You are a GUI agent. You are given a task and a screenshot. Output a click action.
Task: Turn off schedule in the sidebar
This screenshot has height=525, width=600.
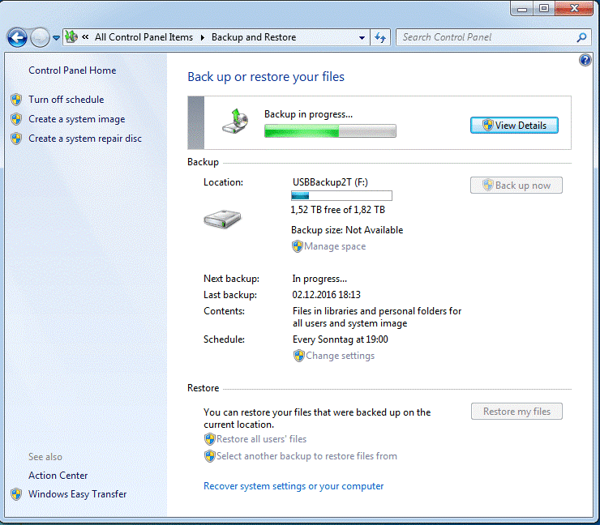point(66,100)
